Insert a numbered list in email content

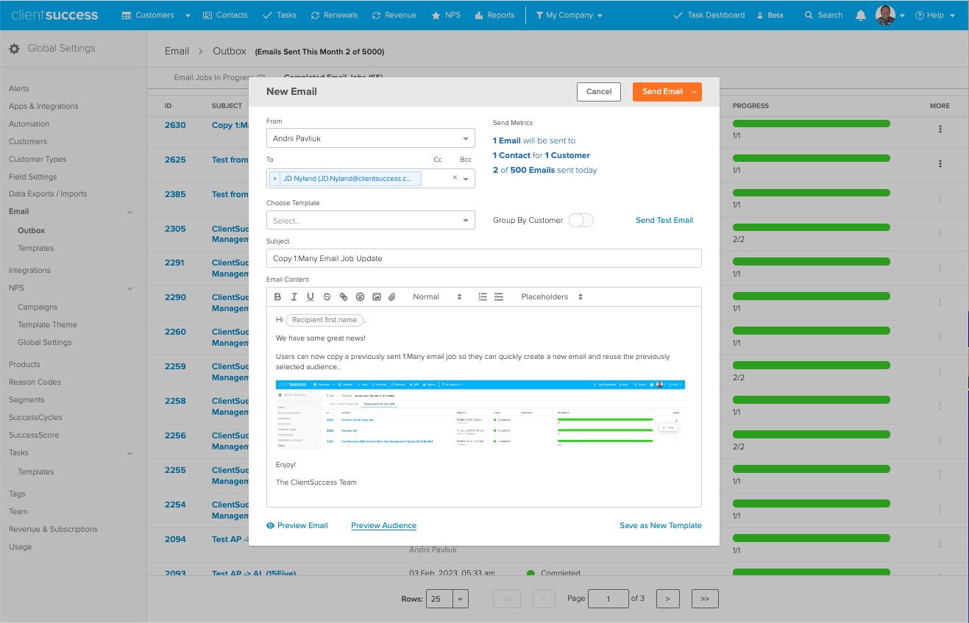(x=483, y=297)
